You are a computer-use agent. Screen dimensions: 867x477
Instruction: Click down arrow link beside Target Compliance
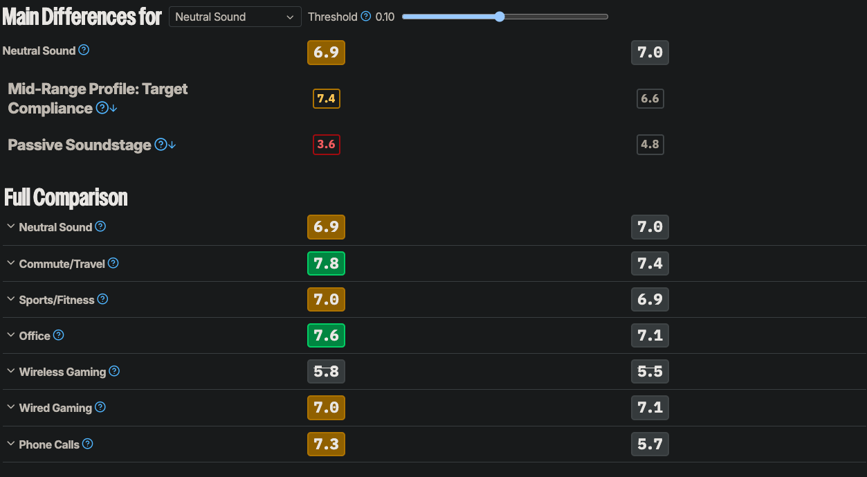point(113,109)
